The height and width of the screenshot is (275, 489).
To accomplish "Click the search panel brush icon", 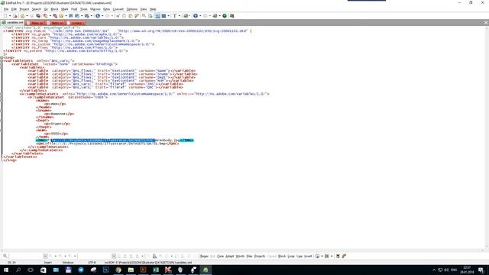I will 344,257.
